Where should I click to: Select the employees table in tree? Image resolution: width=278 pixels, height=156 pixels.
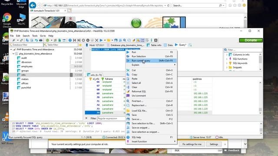click(27, 66)
